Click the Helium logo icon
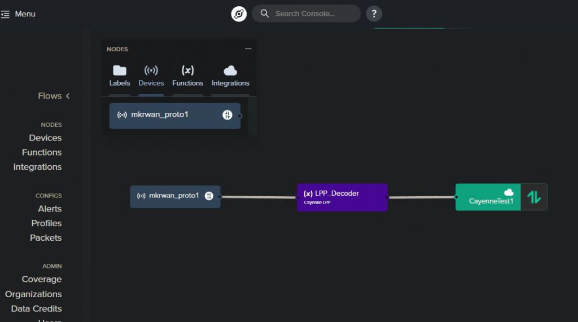Viewport: 578px width, 322px height. (x=239, y=14)
